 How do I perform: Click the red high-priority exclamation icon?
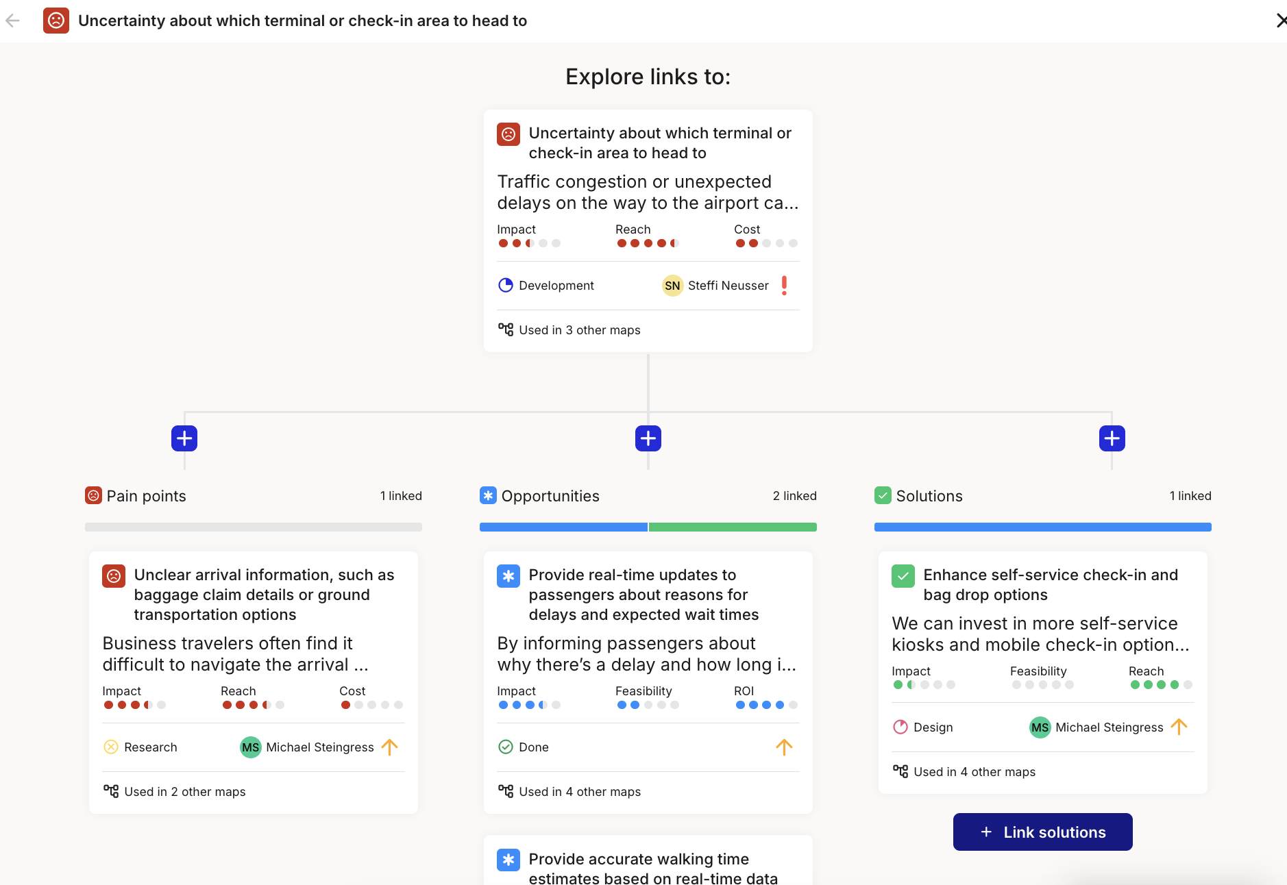coord(784,286)
